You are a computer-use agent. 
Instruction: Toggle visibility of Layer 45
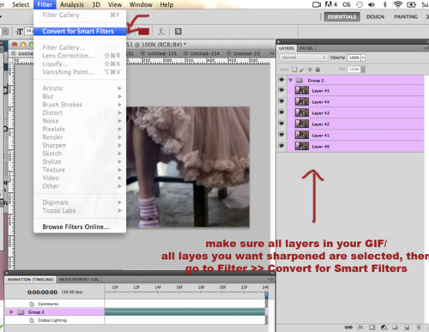click(281, 90)
